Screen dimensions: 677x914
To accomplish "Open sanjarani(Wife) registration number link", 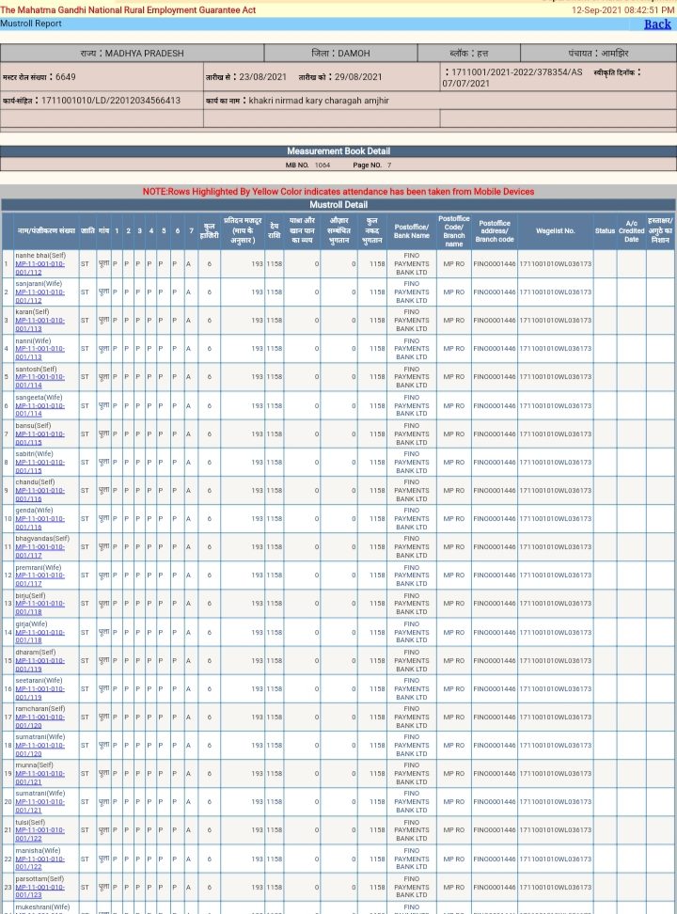I will [x=39, y=296].
